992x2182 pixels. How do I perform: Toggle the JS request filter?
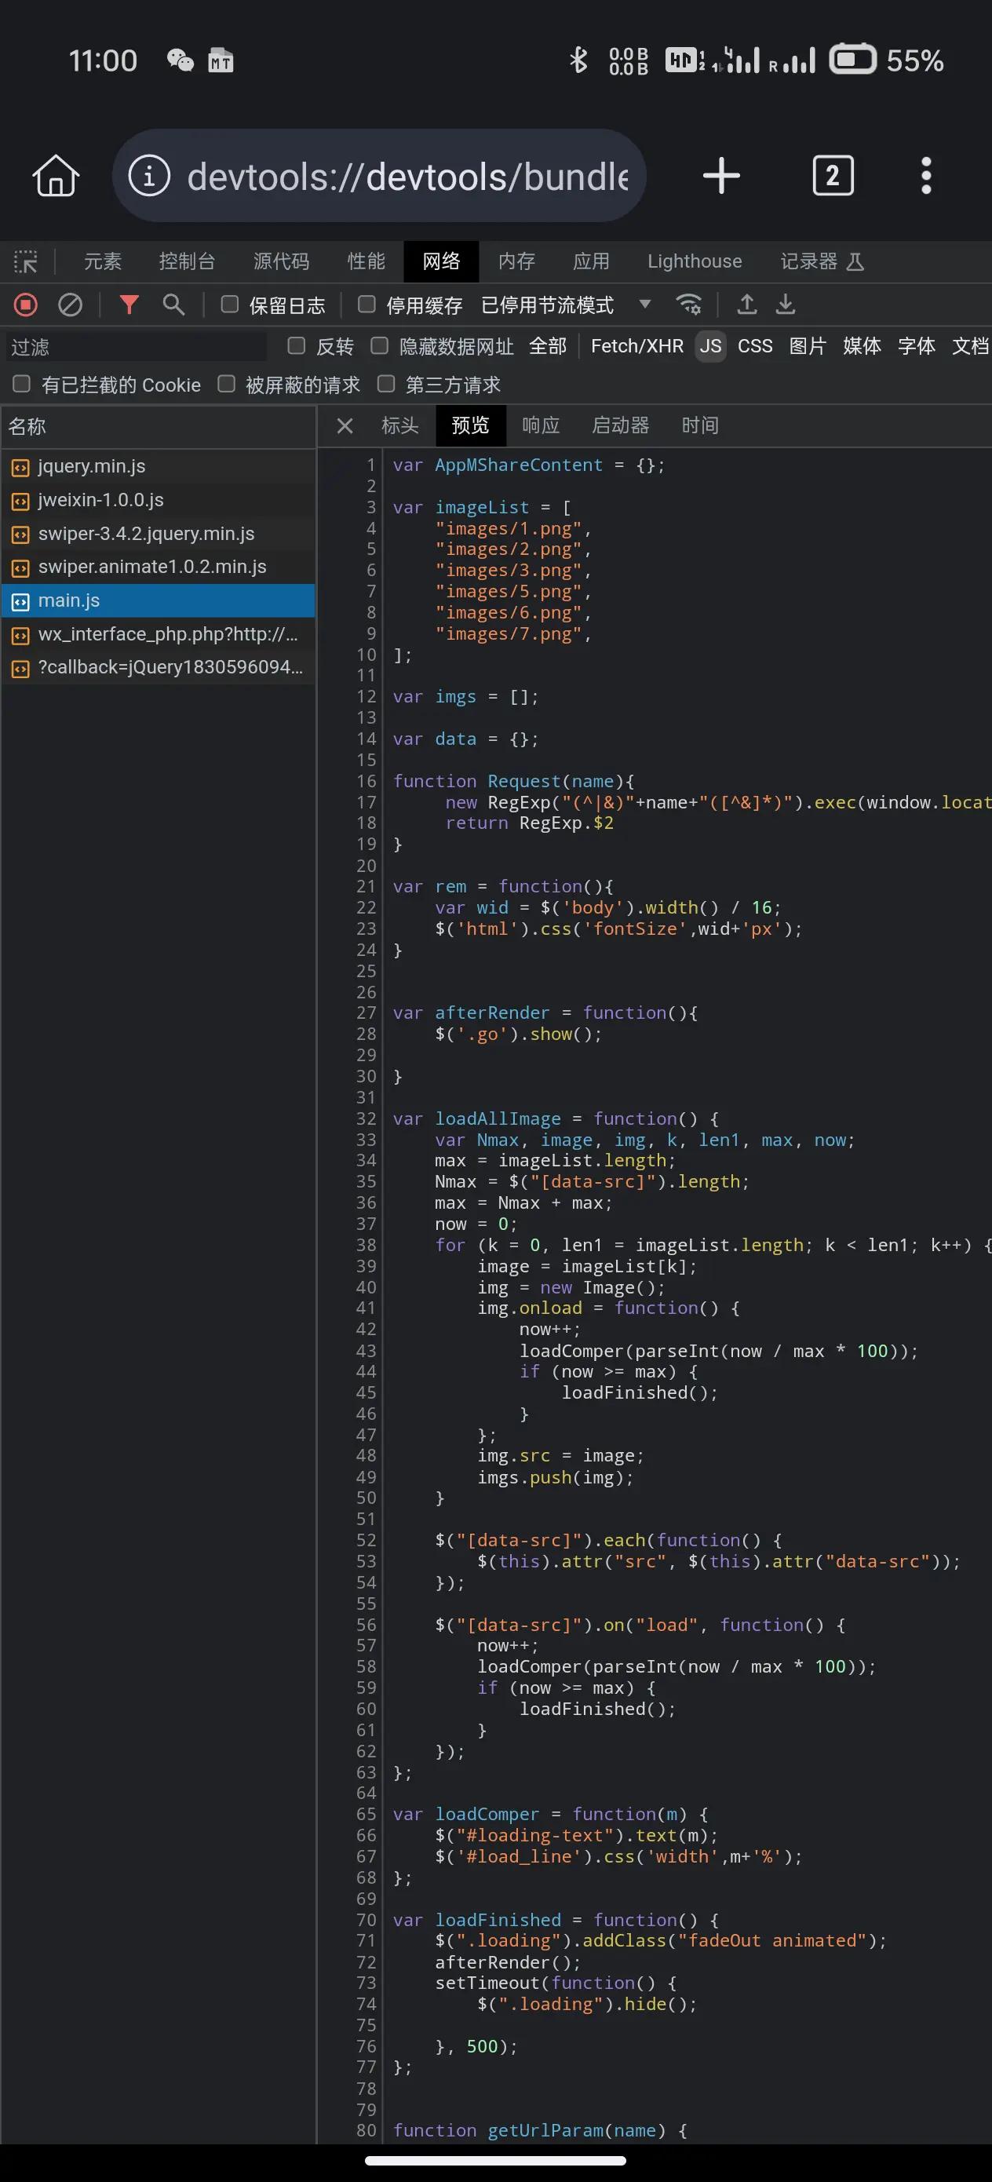point(711,345)
